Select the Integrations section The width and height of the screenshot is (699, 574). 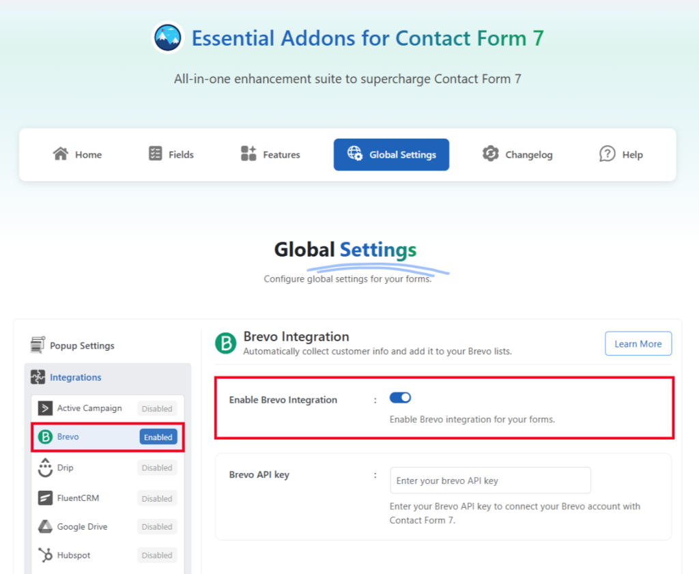click(x=107, y=377)
